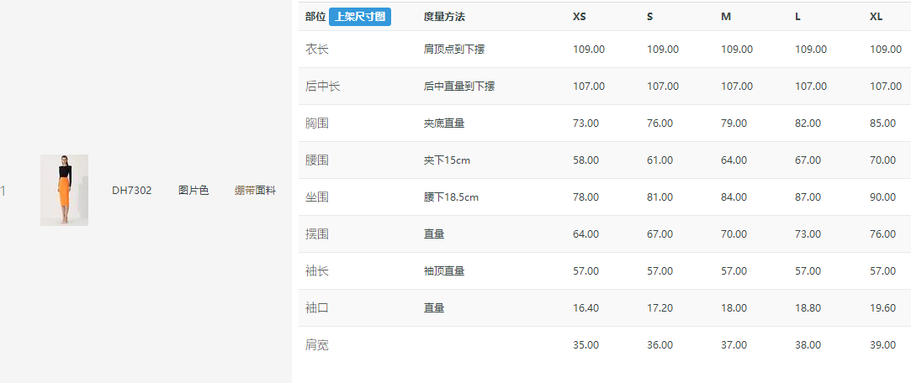Select the 摆围 row label

tap(316, 233)
